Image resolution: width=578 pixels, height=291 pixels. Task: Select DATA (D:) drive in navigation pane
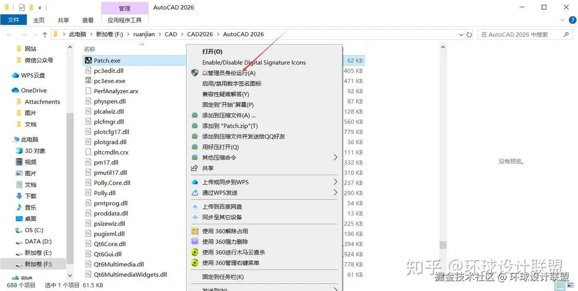[x=39, y=241]
